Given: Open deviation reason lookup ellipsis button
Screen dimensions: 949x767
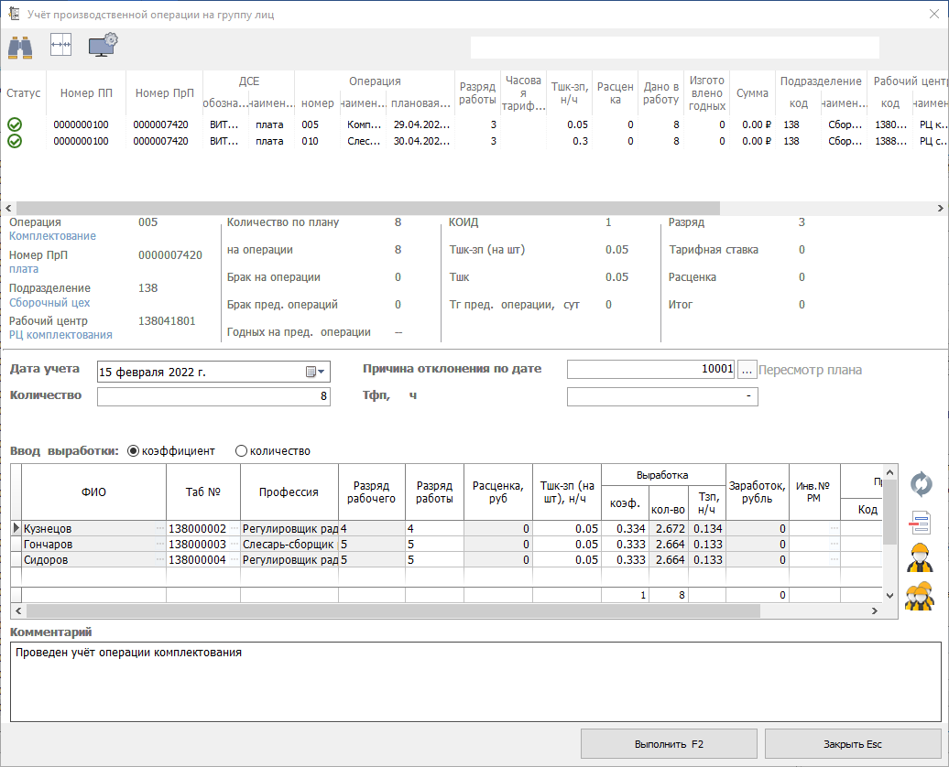Looking at the screenshot, I should click(747, 370).
